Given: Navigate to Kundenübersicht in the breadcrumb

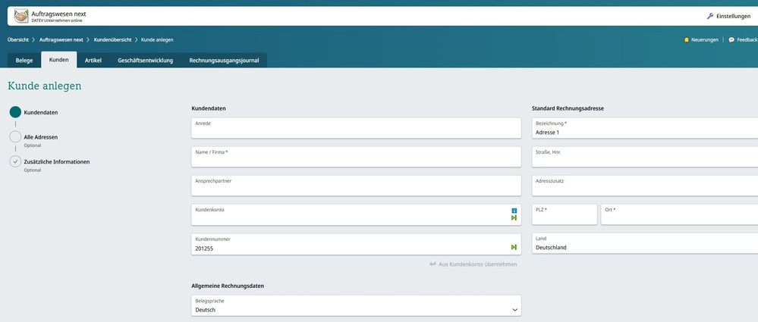Looking at the screenshot, I should (x=112, y=39).
